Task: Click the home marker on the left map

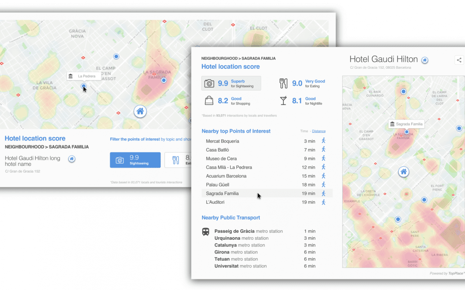Action: pyautogui.click(x=140, y=111)
